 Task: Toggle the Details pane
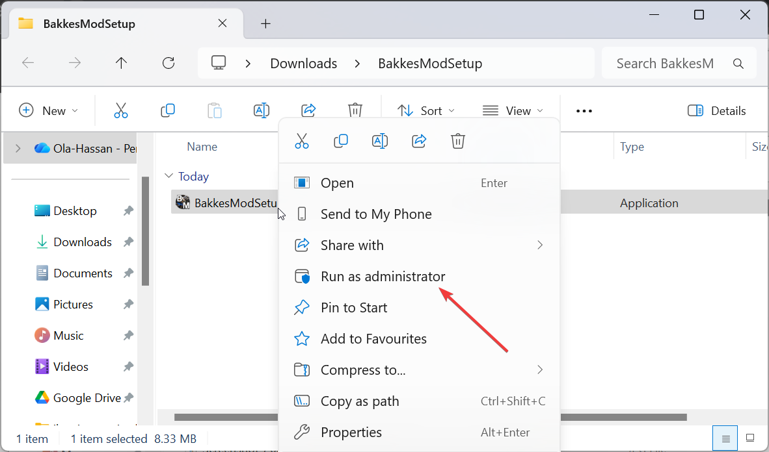(716, 110)
